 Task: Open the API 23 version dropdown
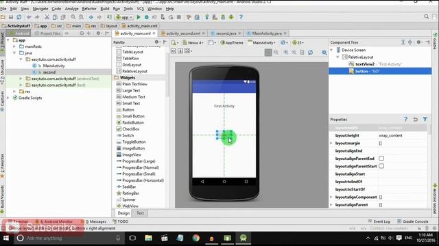click(x=298, y=42)
